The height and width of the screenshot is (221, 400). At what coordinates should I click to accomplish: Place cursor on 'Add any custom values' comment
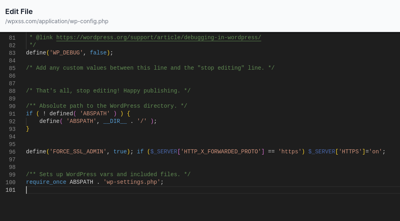pyautogui.click(x=150, y=68)
